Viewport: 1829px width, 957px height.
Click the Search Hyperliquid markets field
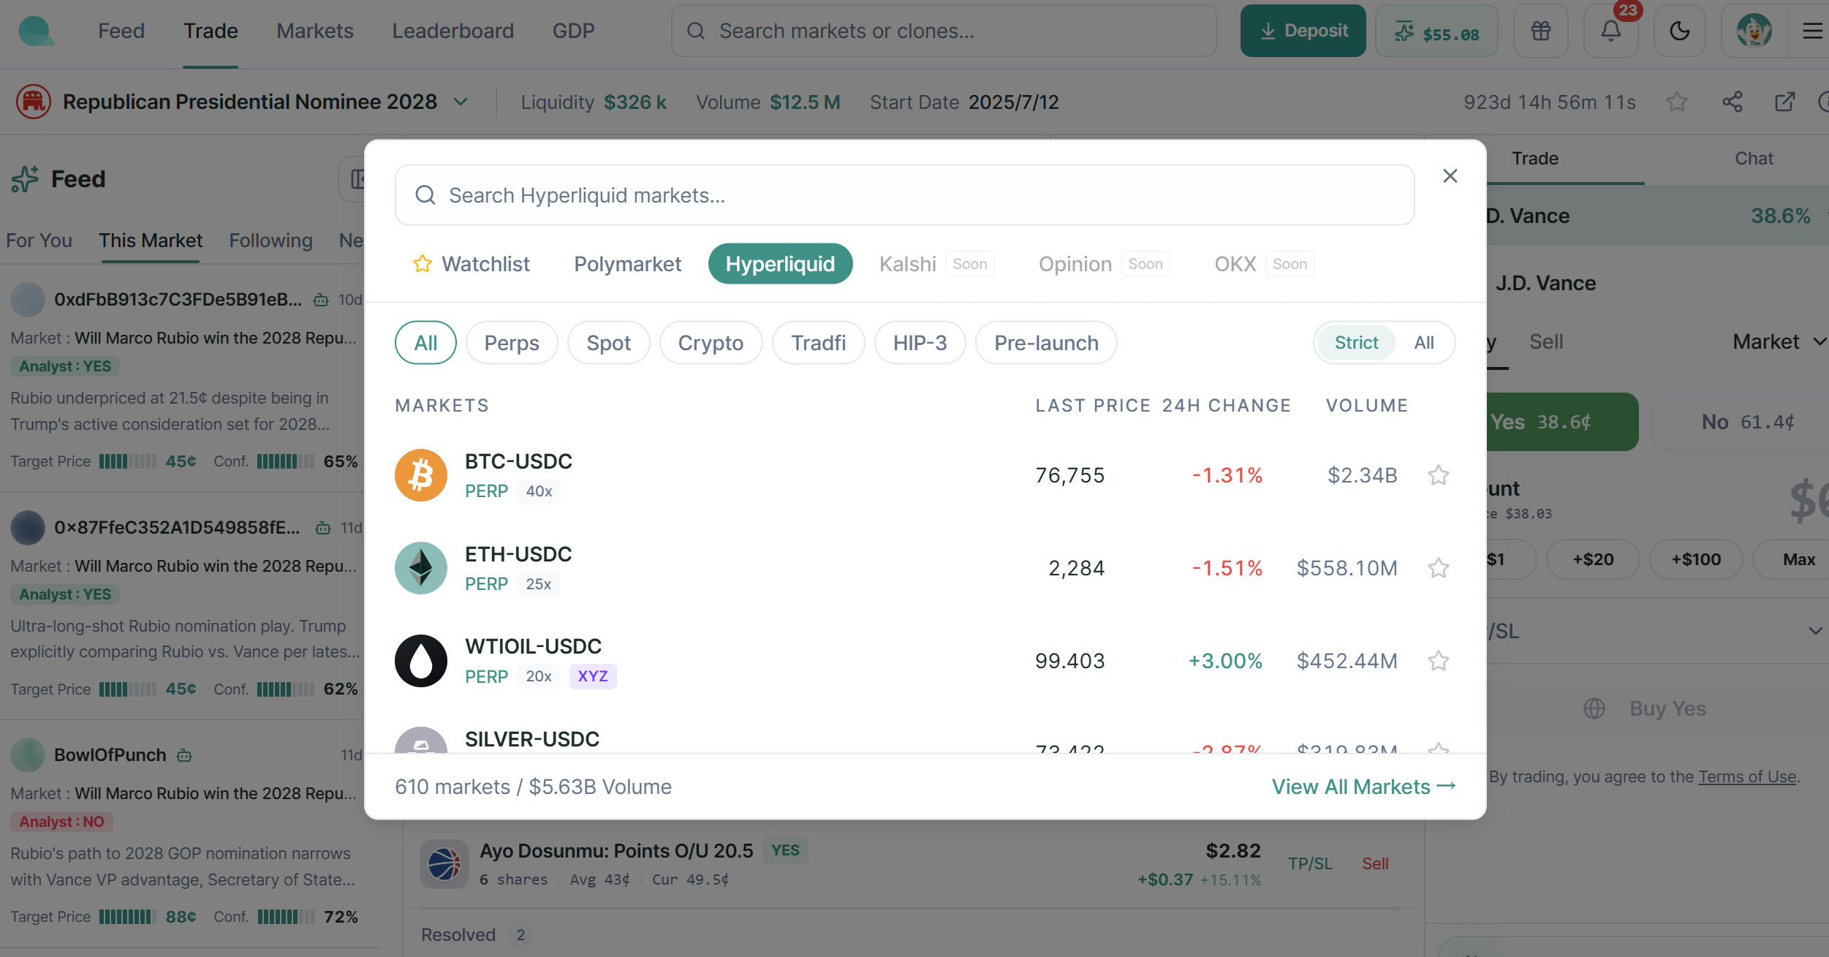pos(904,195)
